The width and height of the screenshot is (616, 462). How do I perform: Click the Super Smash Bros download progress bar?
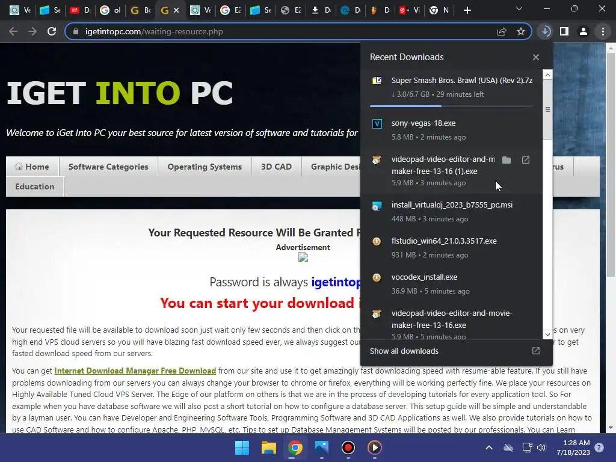click(x=451, y=106)
